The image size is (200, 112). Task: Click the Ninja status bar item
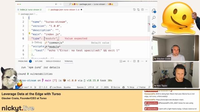(131, 87)
